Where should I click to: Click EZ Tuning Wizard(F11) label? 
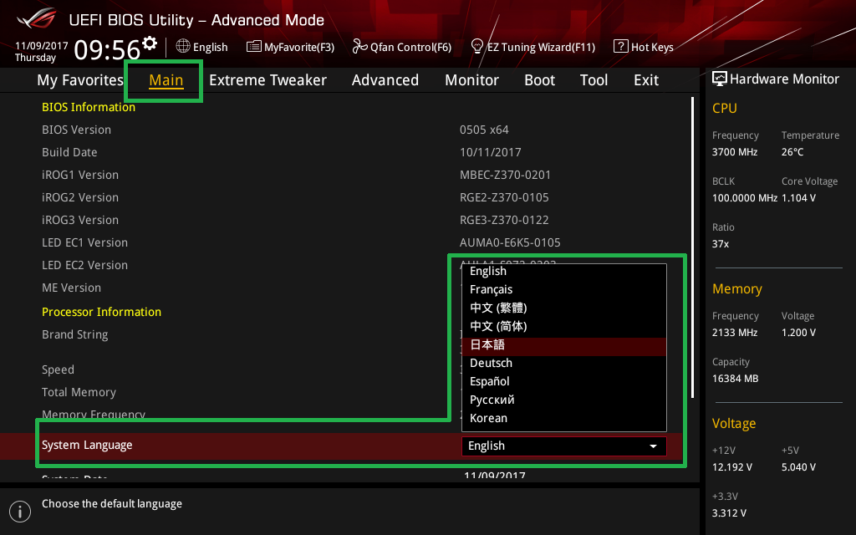point(541,47)
